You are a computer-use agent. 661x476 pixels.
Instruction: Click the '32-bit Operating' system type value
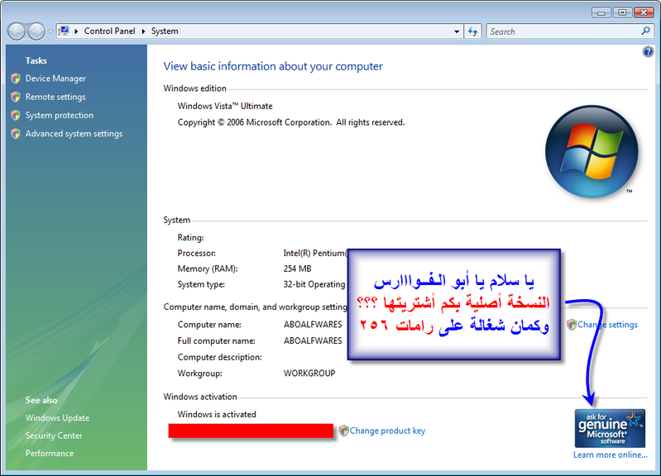coord(314,284)
